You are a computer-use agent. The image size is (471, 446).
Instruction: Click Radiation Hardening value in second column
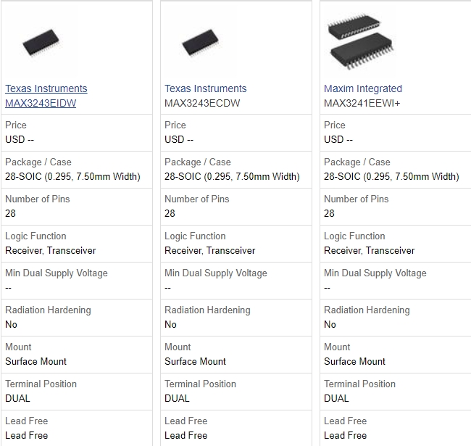tap(170, 324)
